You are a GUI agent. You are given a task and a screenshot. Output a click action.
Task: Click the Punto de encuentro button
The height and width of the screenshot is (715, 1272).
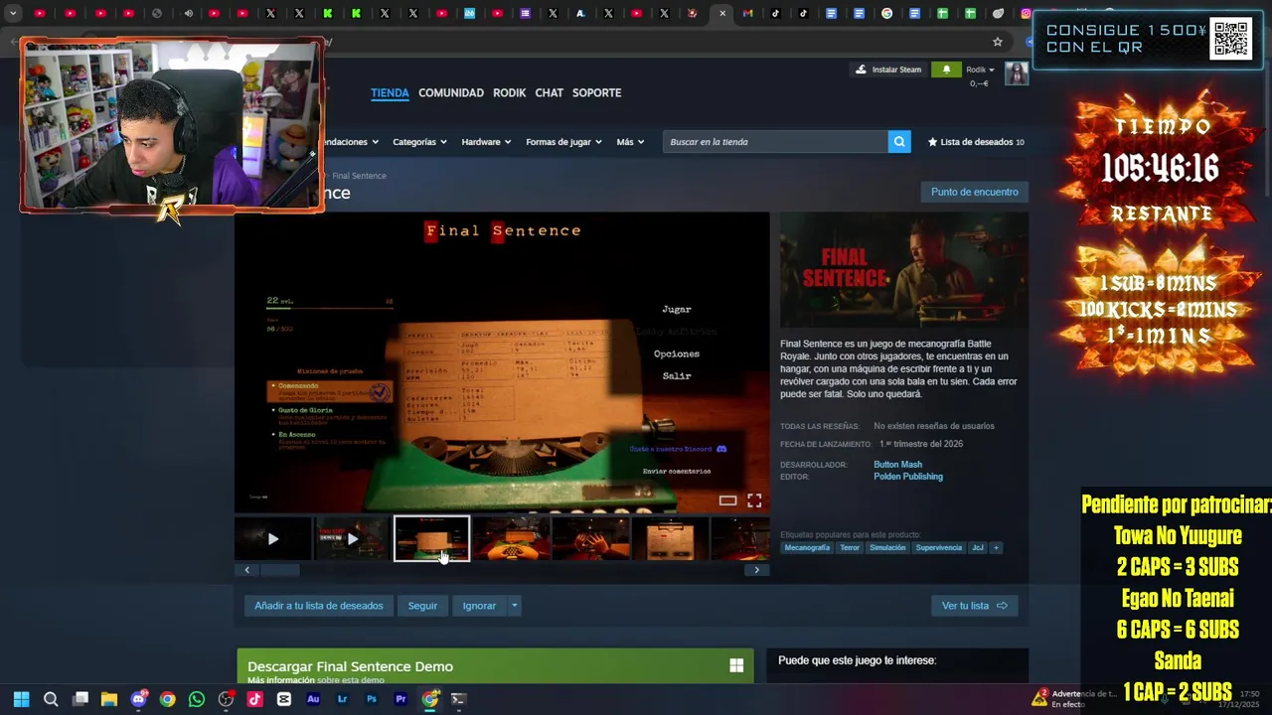975,192
